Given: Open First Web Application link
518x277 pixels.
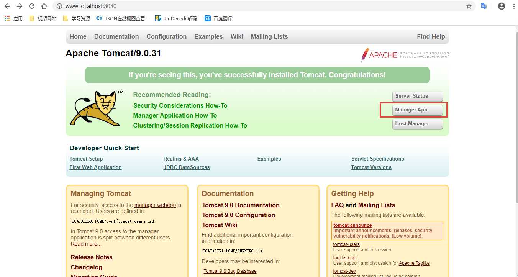Looking at the screenshot, I should pos(96,167).
